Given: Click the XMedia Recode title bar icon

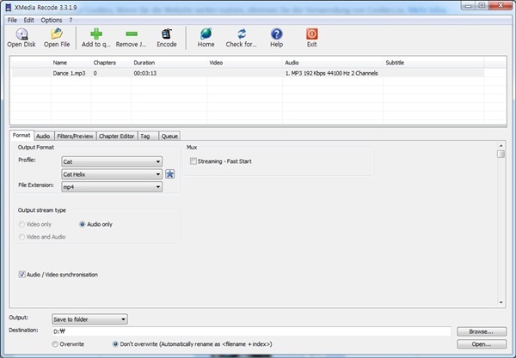Looking at the screenshot, I should tap(9, 7).
